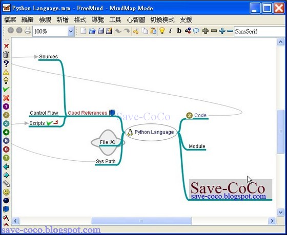Click the dark plus unfold-all icon

(206, 31)
